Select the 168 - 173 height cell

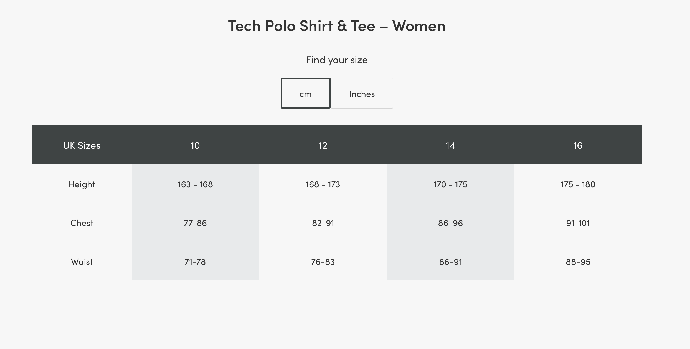pos(323,184)
